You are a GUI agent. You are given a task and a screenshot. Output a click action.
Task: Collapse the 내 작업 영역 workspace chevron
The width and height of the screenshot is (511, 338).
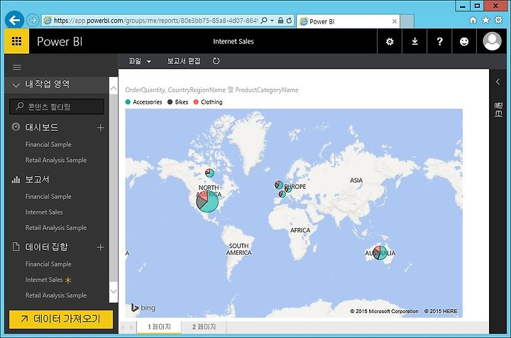tap(16, 85)
